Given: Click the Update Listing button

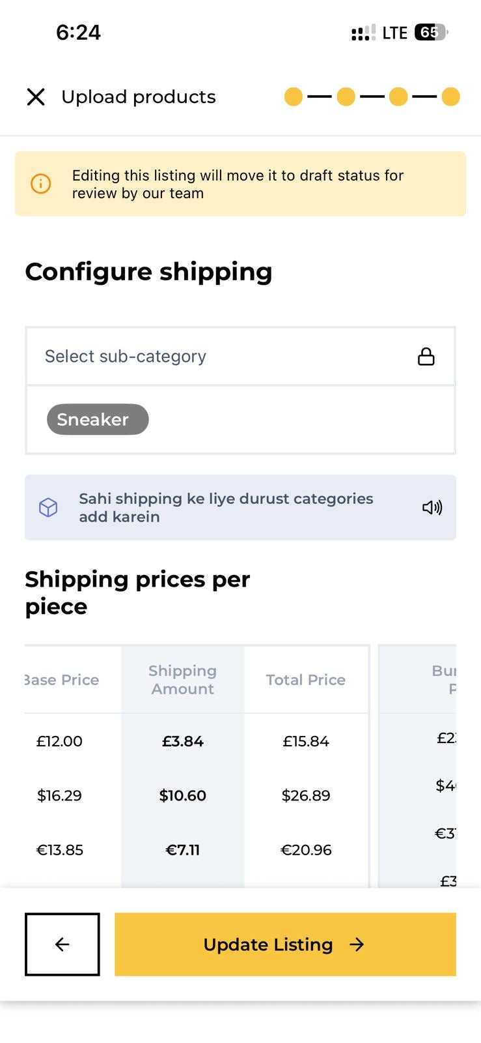Looking at the screenshot, I should [285, 944].
